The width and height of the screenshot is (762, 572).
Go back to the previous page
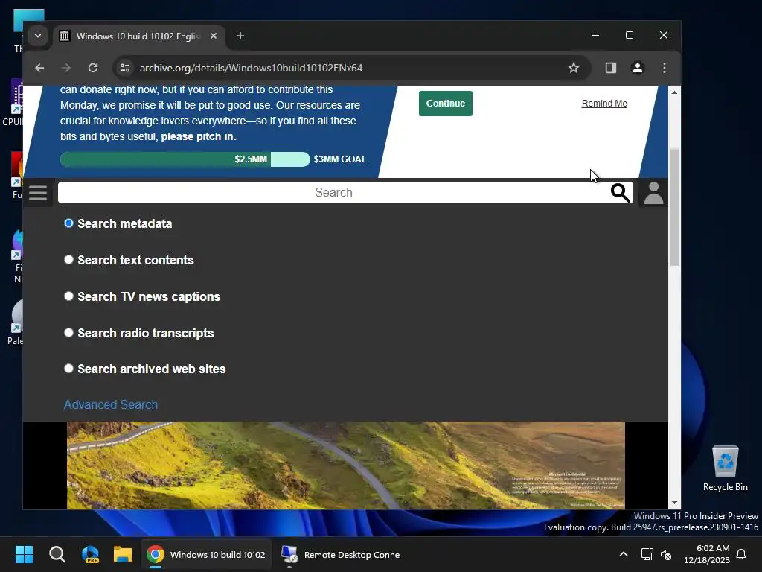click(x=40, y=68)
